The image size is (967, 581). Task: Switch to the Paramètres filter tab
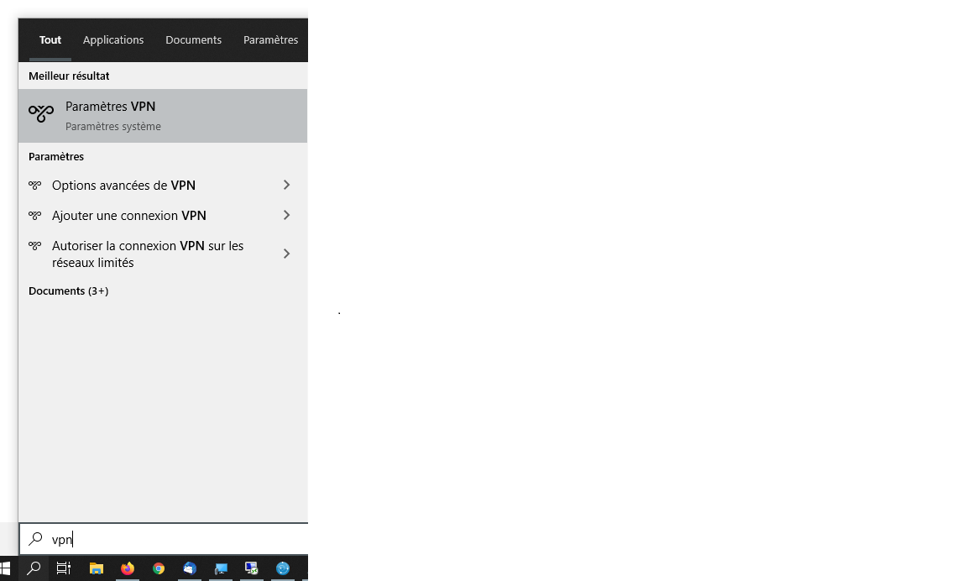[270, 39]
